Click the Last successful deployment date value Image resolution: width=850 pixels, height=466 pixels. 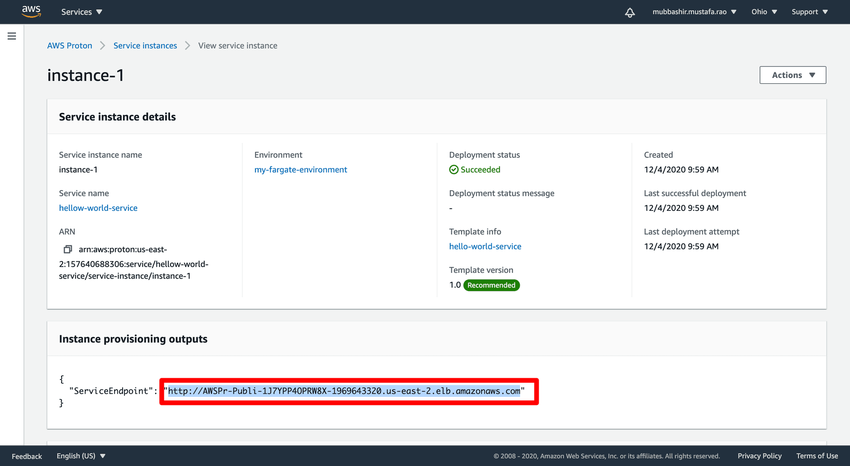tap(681, 208)
